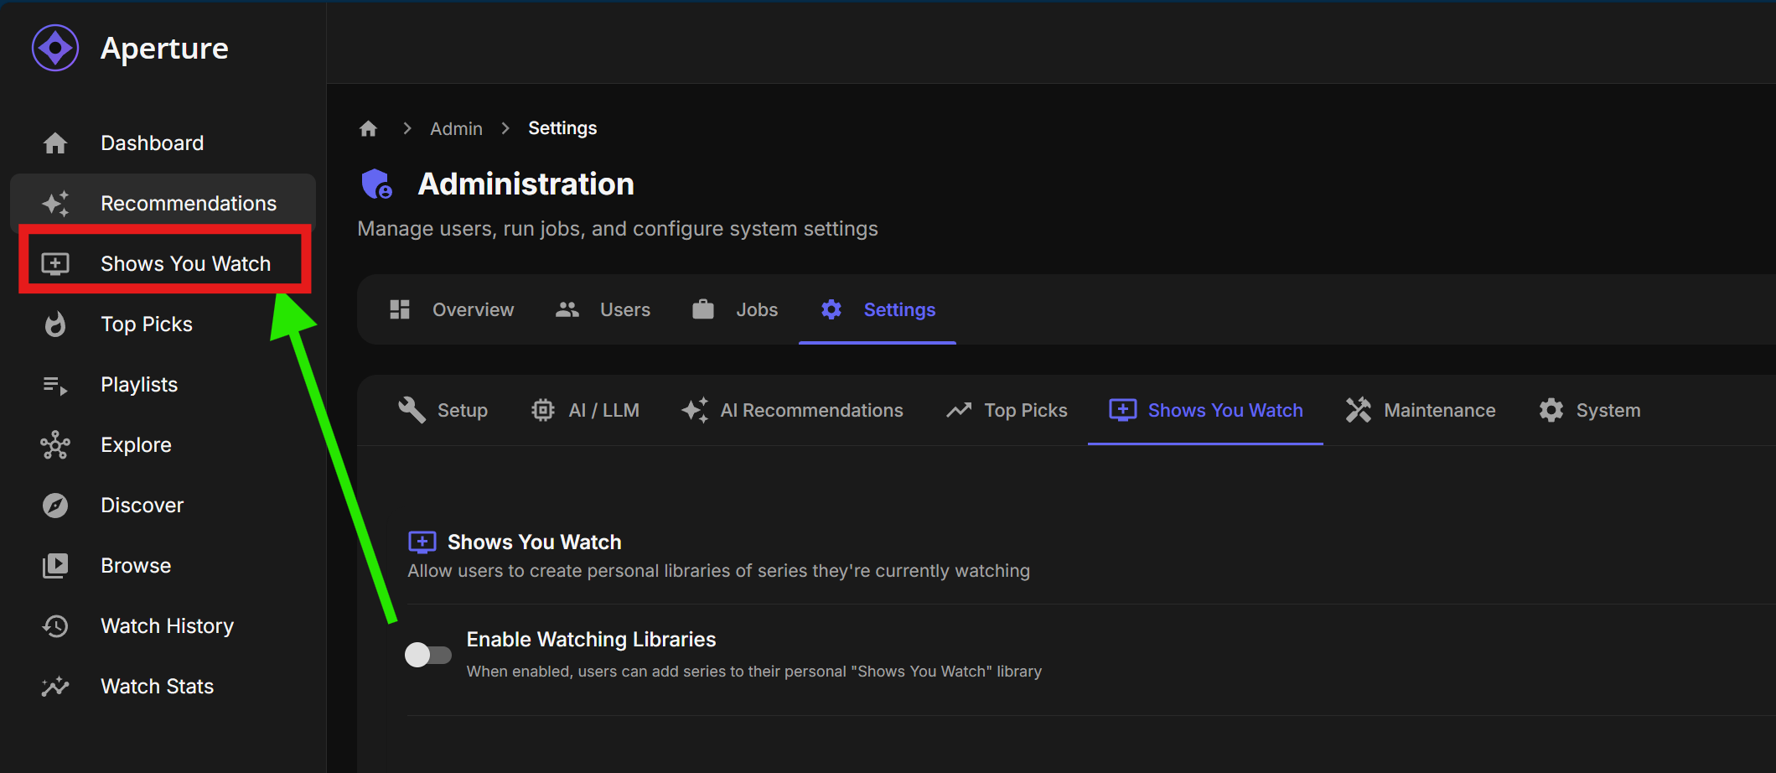The image size is (1776, 773).
Task: Switch to the Users admin tab
Action: click(603, 310)
